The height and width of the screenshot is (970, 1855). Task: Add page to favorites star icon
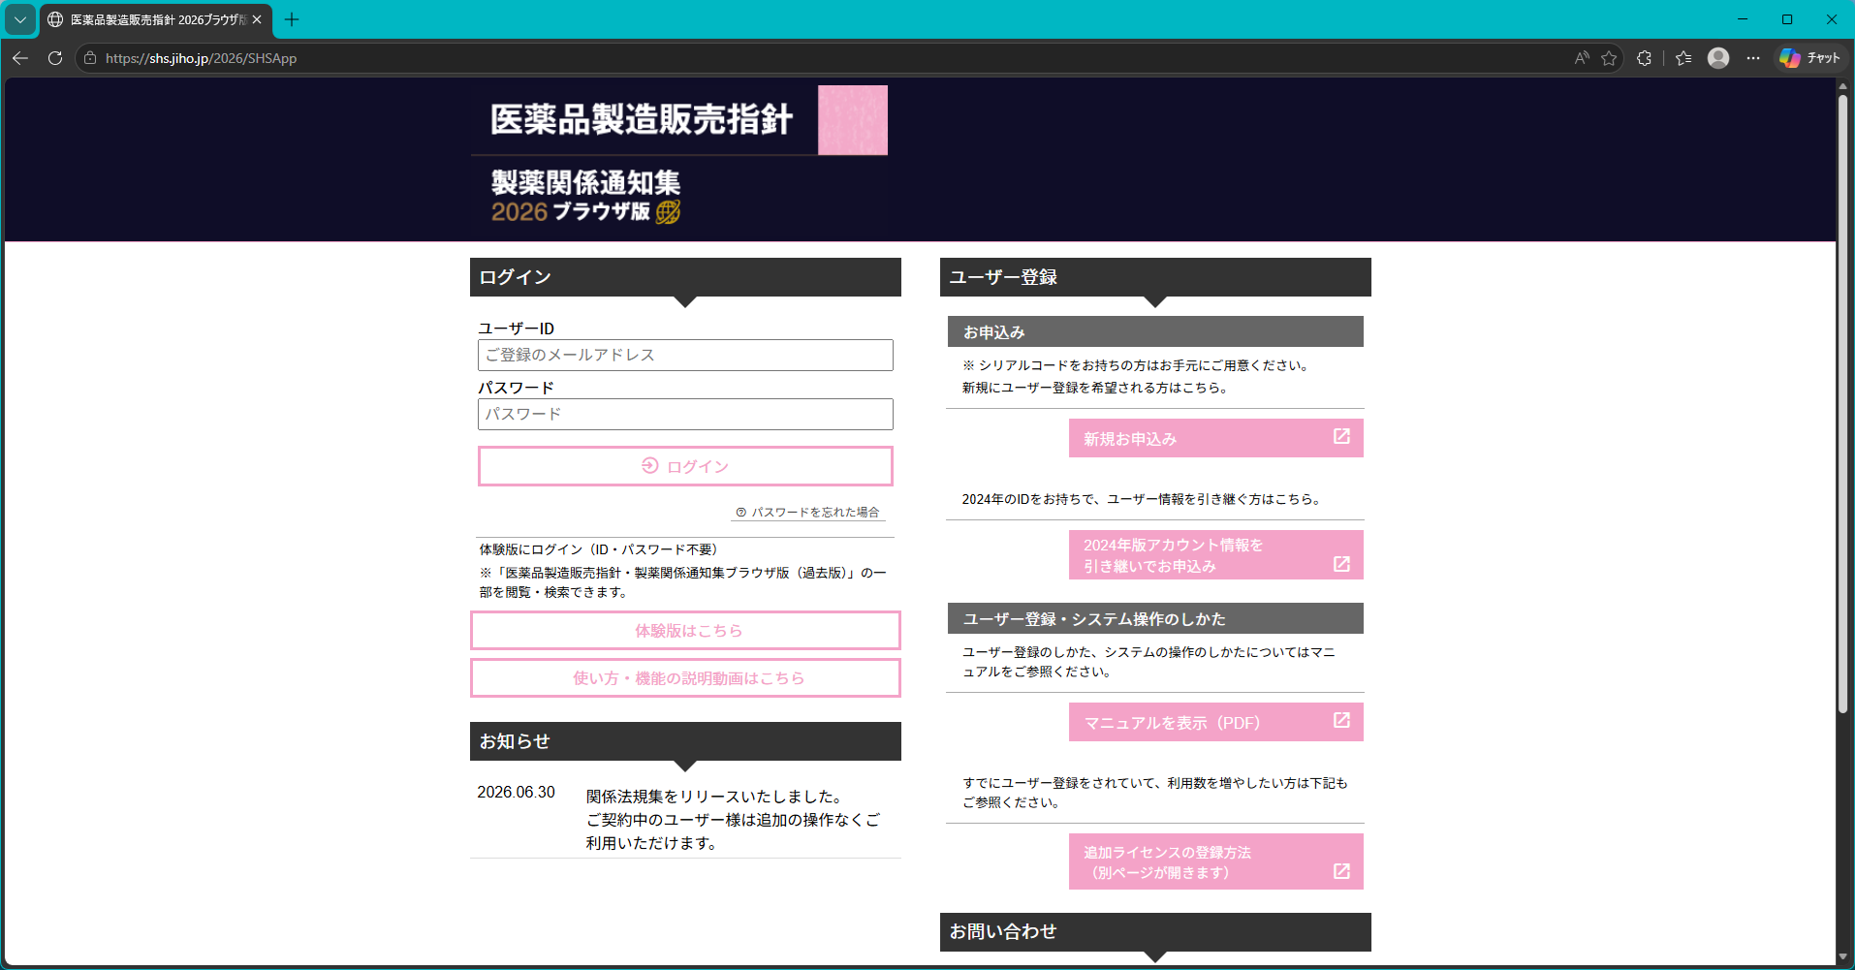click(x=1609, y=58)
